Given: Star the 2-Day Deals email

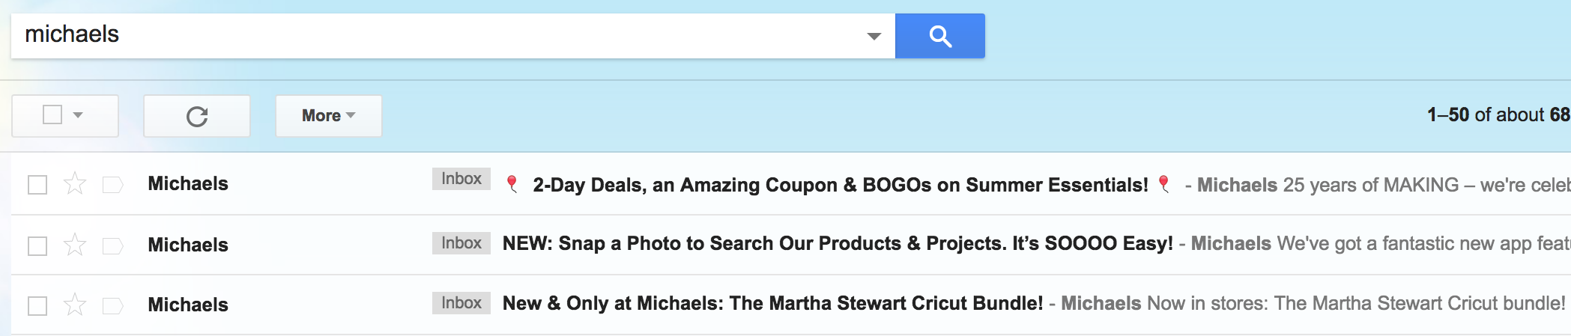Looking at the screenshot, I should 75,183.
